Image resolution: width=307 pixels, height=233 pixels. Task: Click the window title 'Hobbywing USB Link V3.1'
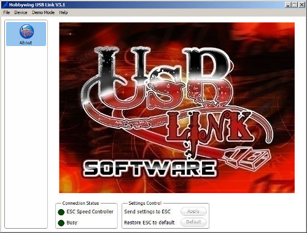click(x=37, y=5)
